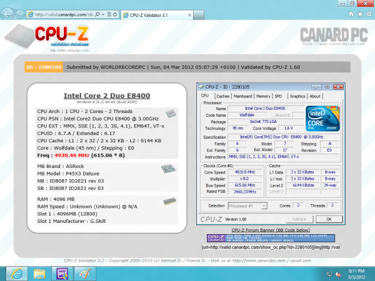Click the Level 2 6144 KBytes value

coord(303,185)
